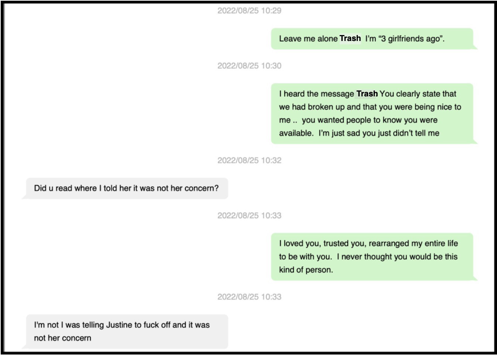This screenshot has height=356, width=497.
Task: Click the 10:32 timestamp label
Action: pyautogui.click(x=249, y=160)
